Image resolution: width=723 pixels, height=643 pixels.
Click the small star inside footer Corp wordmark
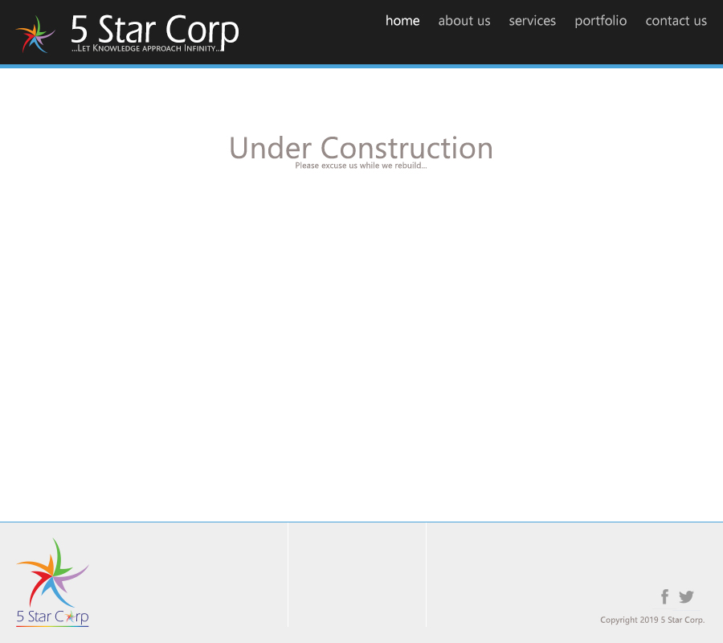coord(70,616)
